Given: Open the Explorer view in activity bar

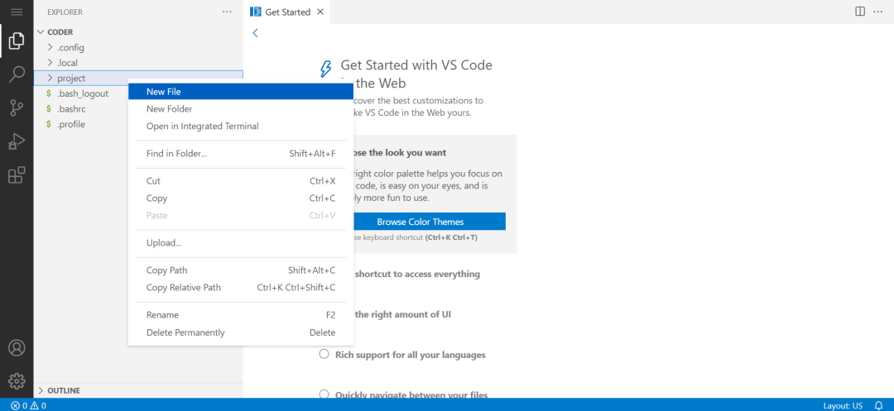Looking at the screenshot, I should coord(17,41).
